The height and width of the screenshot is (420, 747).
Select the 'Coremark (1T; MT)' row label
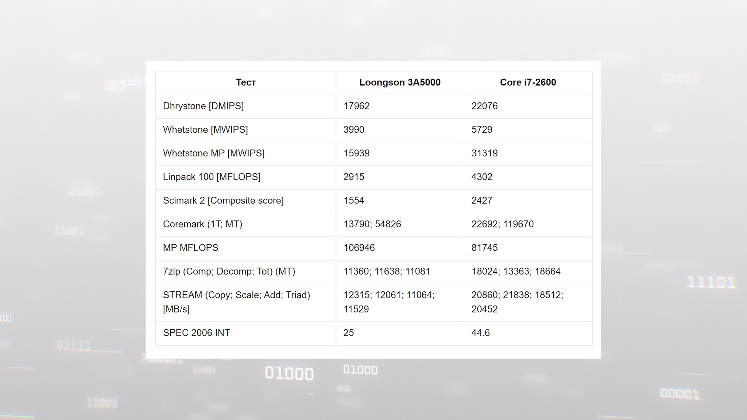click(x=202, y=224)
